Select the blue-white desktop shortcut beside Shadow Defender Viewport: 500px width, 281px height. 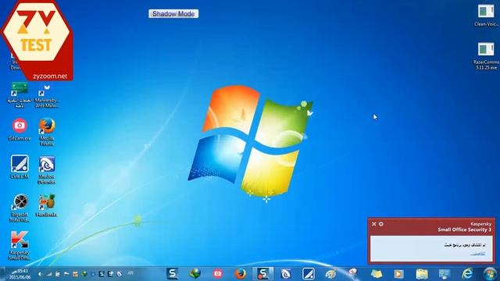point(20,166)
